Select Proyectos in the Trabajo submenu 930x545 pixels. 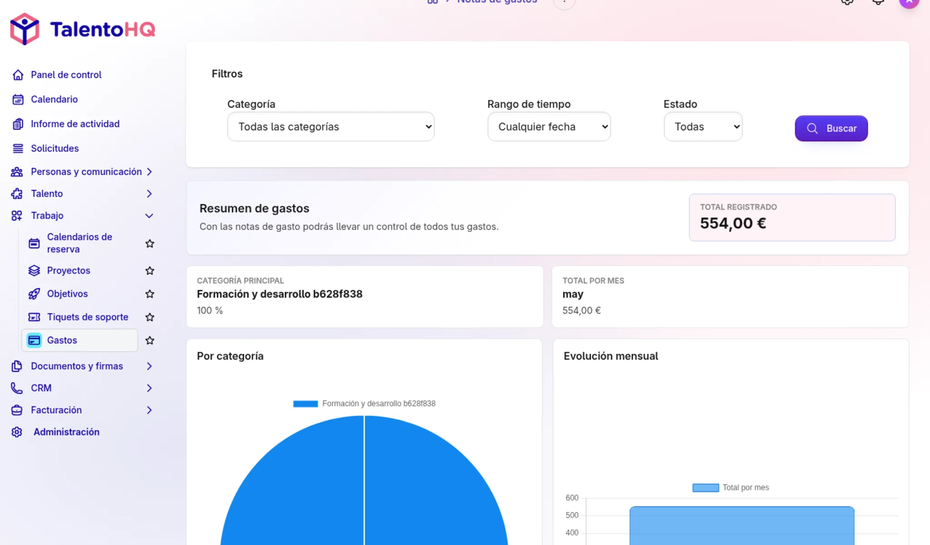(x=69, y=271)
